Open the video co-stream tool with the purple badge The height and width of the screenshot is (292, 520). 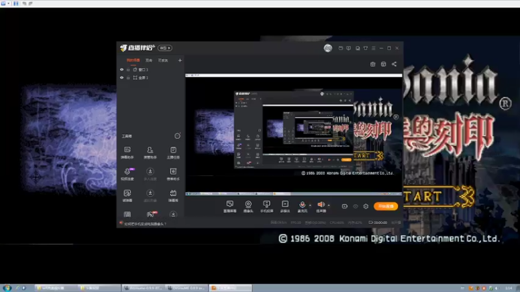(x=127, y=174)
